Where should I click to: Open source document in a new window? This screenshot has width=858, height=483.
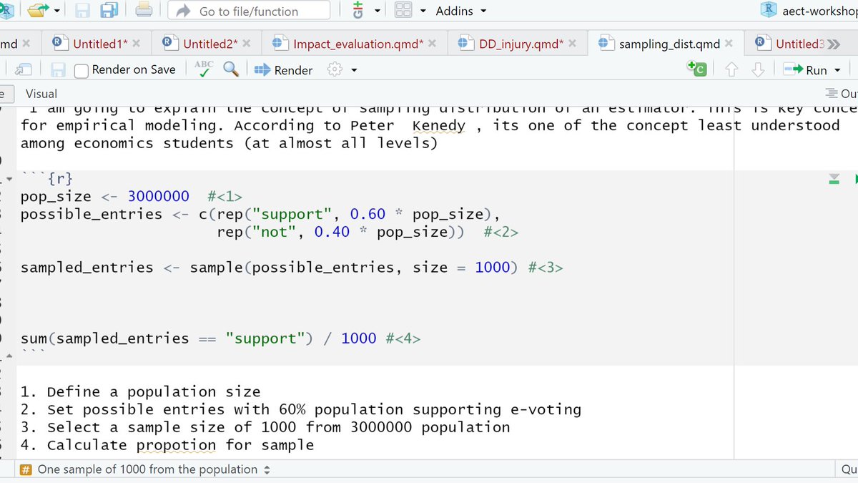tap(21, 69)
